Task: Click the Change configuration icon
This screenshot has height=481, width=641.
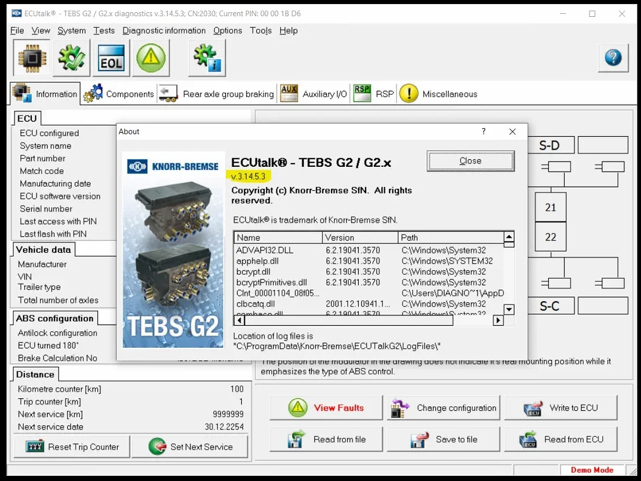Action: tap(399, 408)
